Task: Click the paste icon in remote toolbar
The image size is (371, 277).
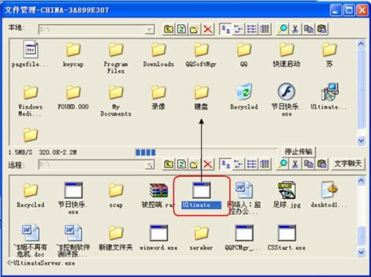Action: (x=321, y=164)
